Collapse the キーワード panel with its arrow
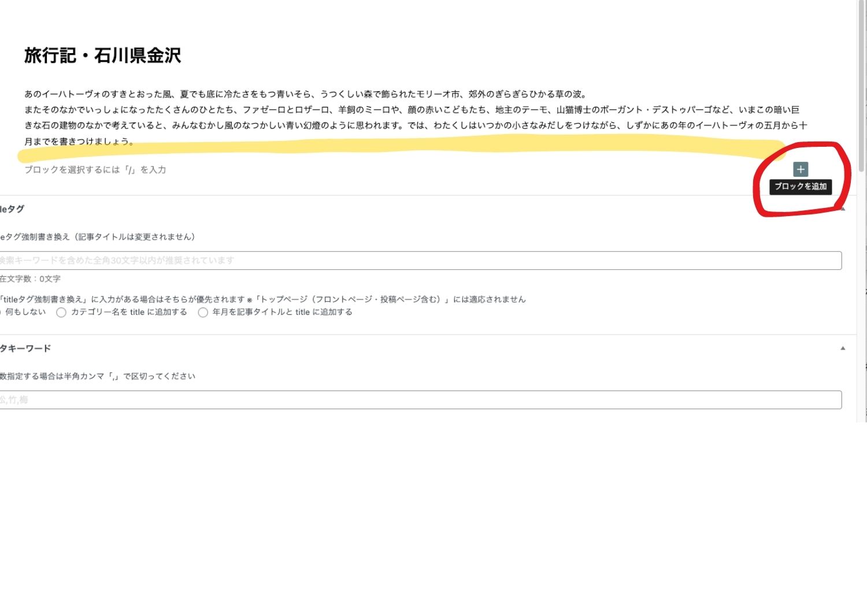 [x=843, y=348]
